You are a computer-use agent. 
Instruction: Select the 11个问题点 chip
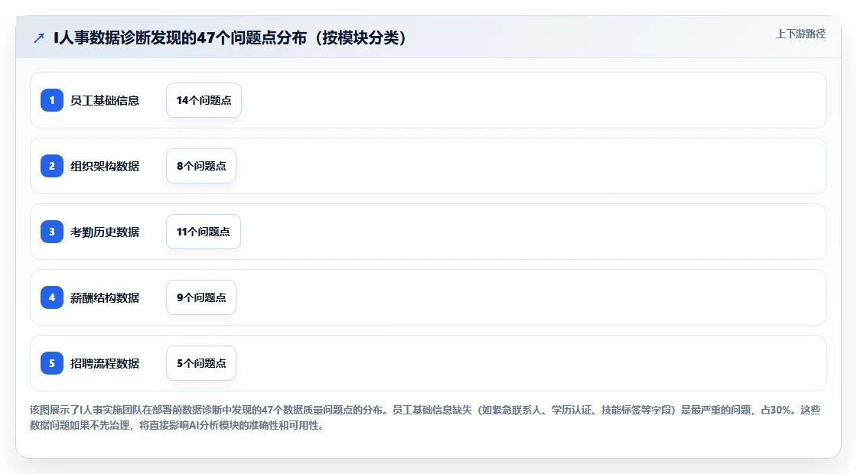click(204, 232)
